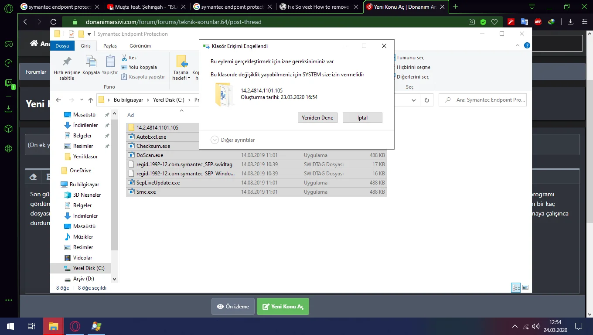Select the 14.2.4814.1101.105 folder
Screen dimensions: 593x335
click(157, 128)
